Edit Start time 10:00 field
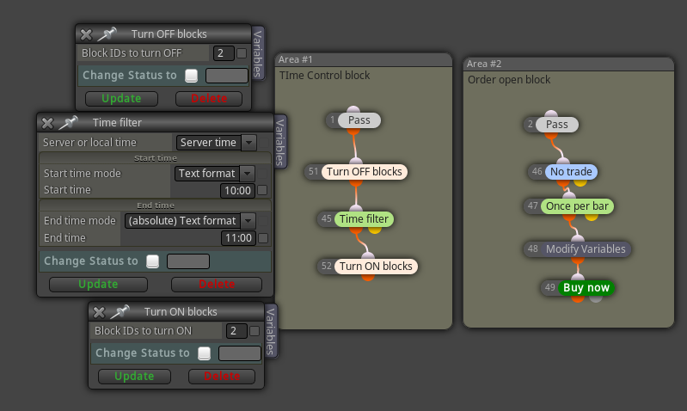 click(x=237, y=191)
